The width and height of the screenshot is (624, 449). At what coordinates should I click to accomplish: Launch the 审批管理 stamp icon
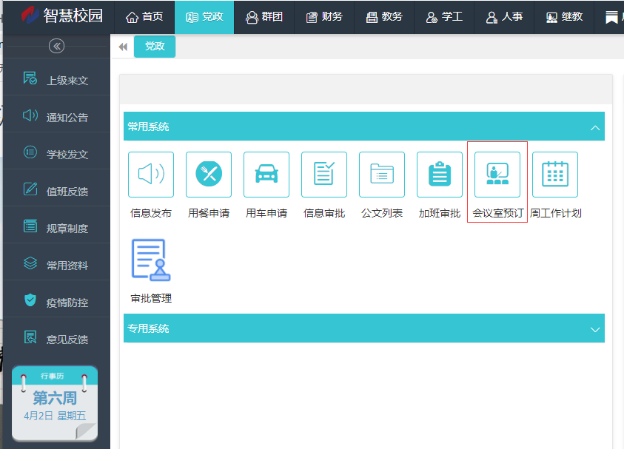tap(151, 260)
